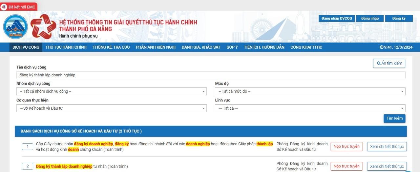
Task: Click the Đăng nhập login button
Action: [370, 18]
